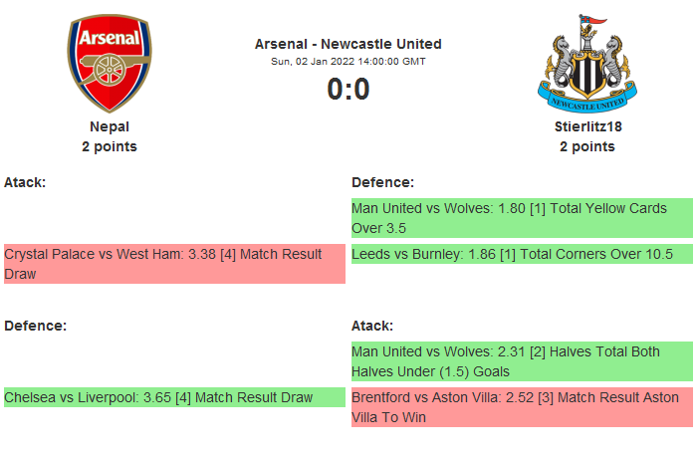Click the 2 points label under Stierlitz18

click(586, 146)
